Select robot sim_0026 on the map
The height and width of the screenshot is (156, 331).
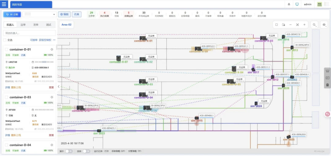289,137
